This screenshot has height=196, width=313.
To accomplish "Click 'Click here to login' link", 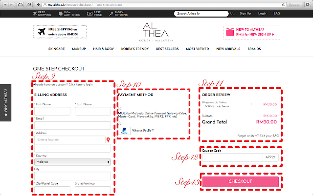I will click(x=80, y=84).
